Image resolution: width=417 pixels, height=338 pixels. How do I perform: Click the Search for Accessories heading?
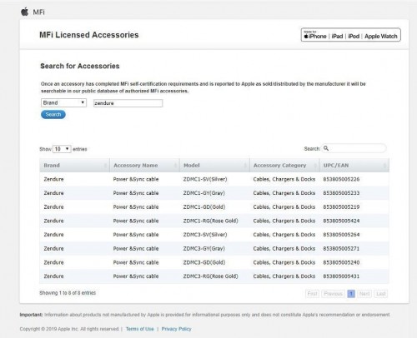click(x=80, y=66)
